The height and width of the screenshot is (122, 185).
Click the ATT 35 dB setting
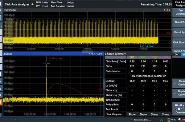[x=42, y=6]
